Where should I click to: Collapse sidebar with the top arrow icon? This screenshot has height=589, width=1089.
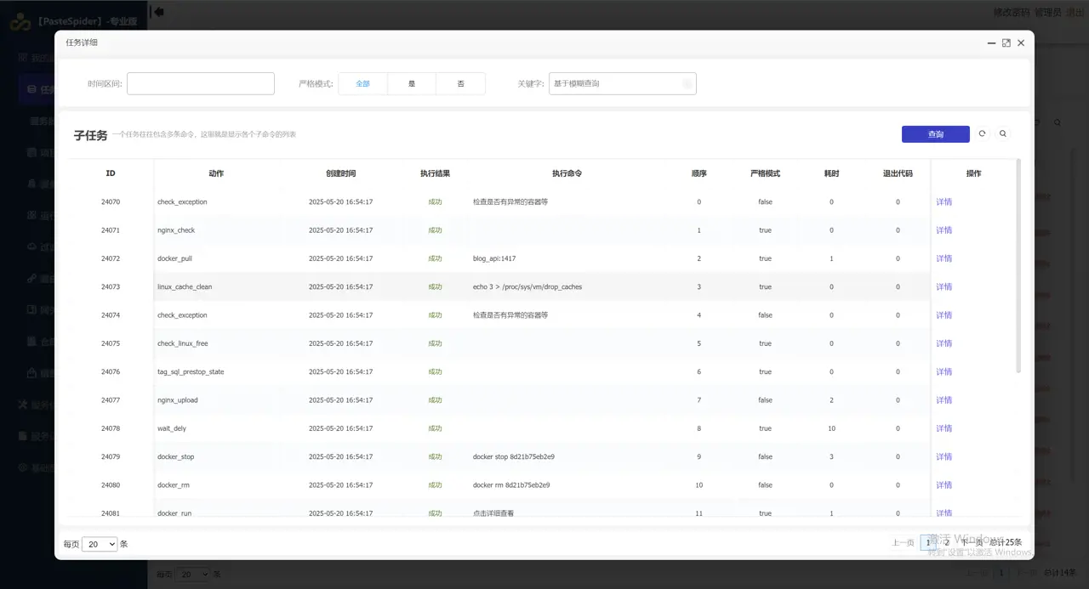[158, 12]
